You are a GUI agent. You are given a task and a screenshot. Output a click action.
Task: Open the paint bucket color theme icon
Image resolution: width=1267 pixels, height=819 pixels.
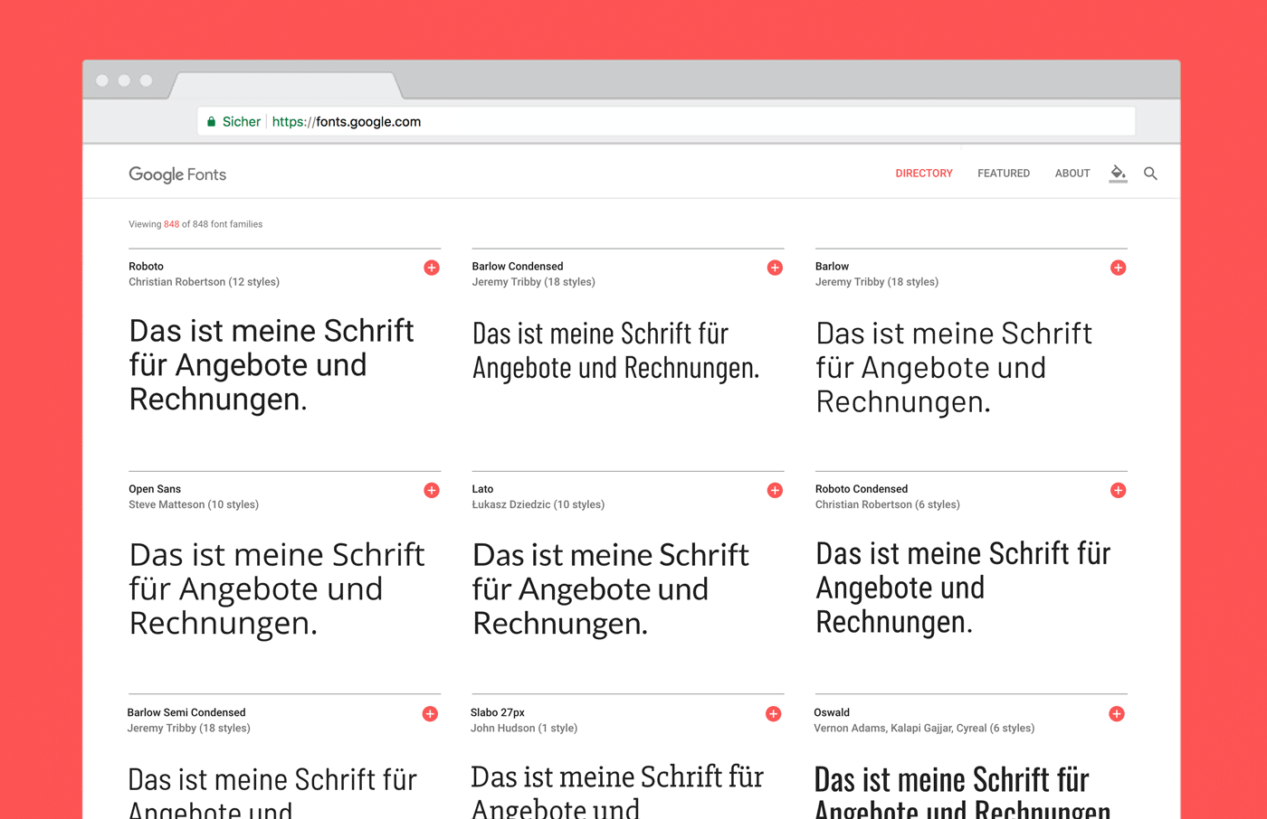point(1119,174)
